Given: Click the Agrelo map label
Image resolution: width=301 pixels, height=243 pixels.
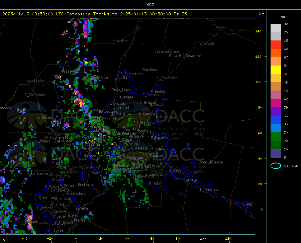Looking at the screenshot, I should (90, 155).
